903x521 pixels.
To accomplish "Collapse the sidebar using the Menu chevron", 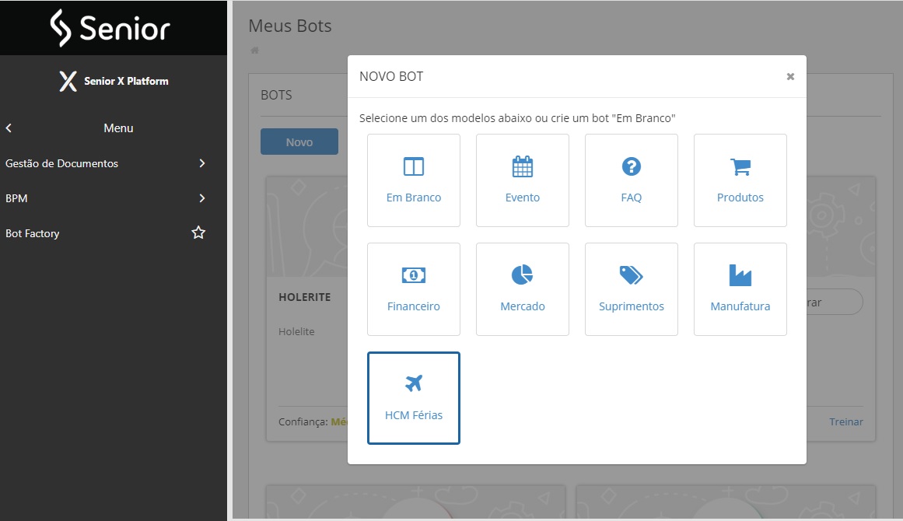I will point(9,128).
